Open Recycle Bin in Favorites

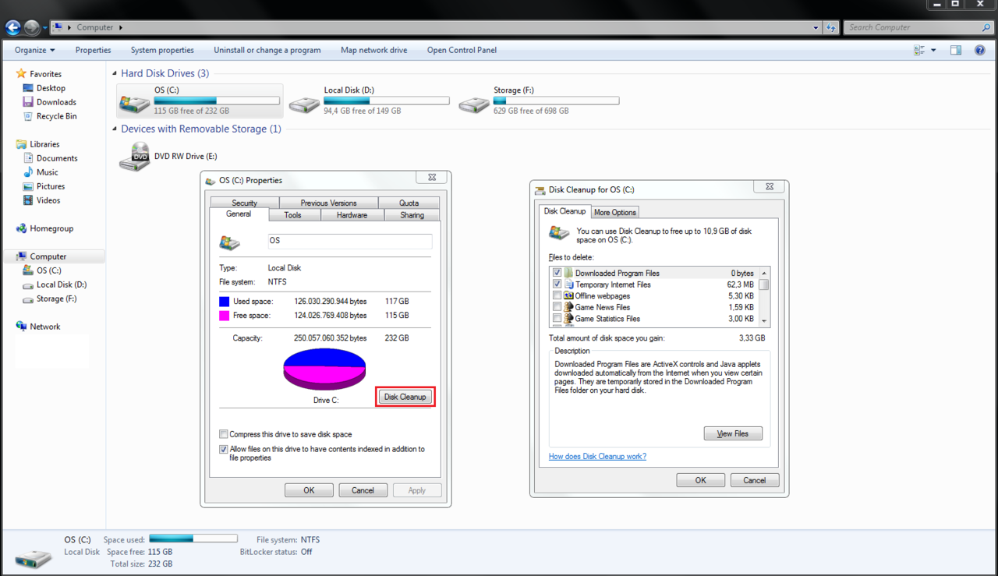tap(56, 116)
